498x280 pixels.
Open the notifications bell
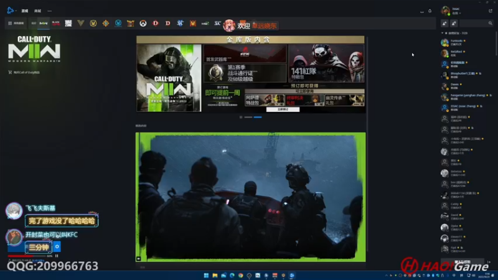point(430,11)
